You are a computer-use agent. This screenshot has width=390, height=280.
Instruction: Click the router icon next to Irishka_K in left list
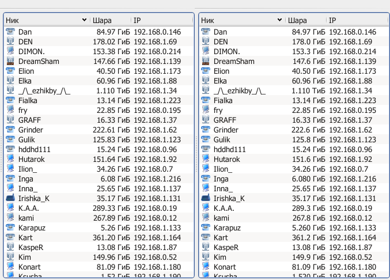click(10, 198)
